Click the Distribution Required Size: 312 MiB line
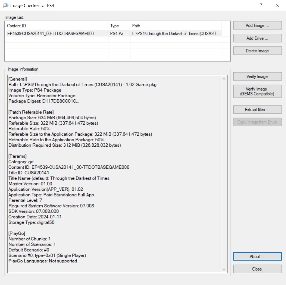The height and width of the screenshot is (285, 286). 65,145
